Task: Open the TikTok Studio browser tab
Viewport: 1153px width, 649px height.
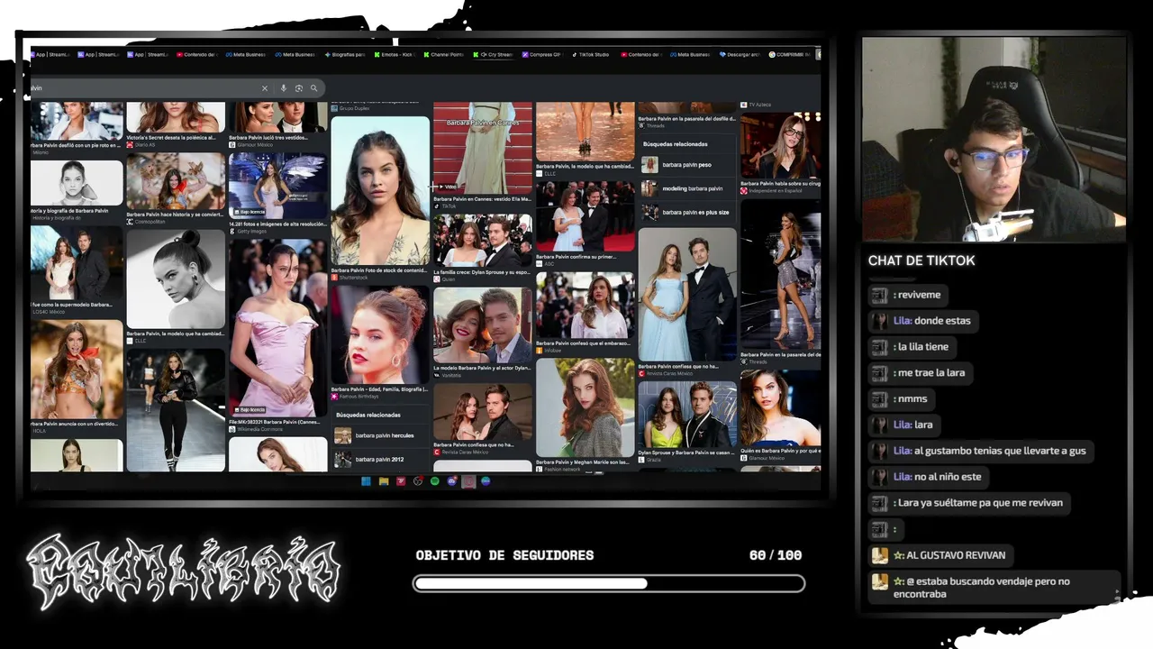Action: (591, 55)
